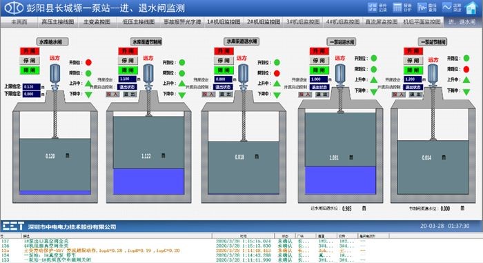Click 降闸 button for 一泵站进水闸
483x263 pixels.
[319, 70]
